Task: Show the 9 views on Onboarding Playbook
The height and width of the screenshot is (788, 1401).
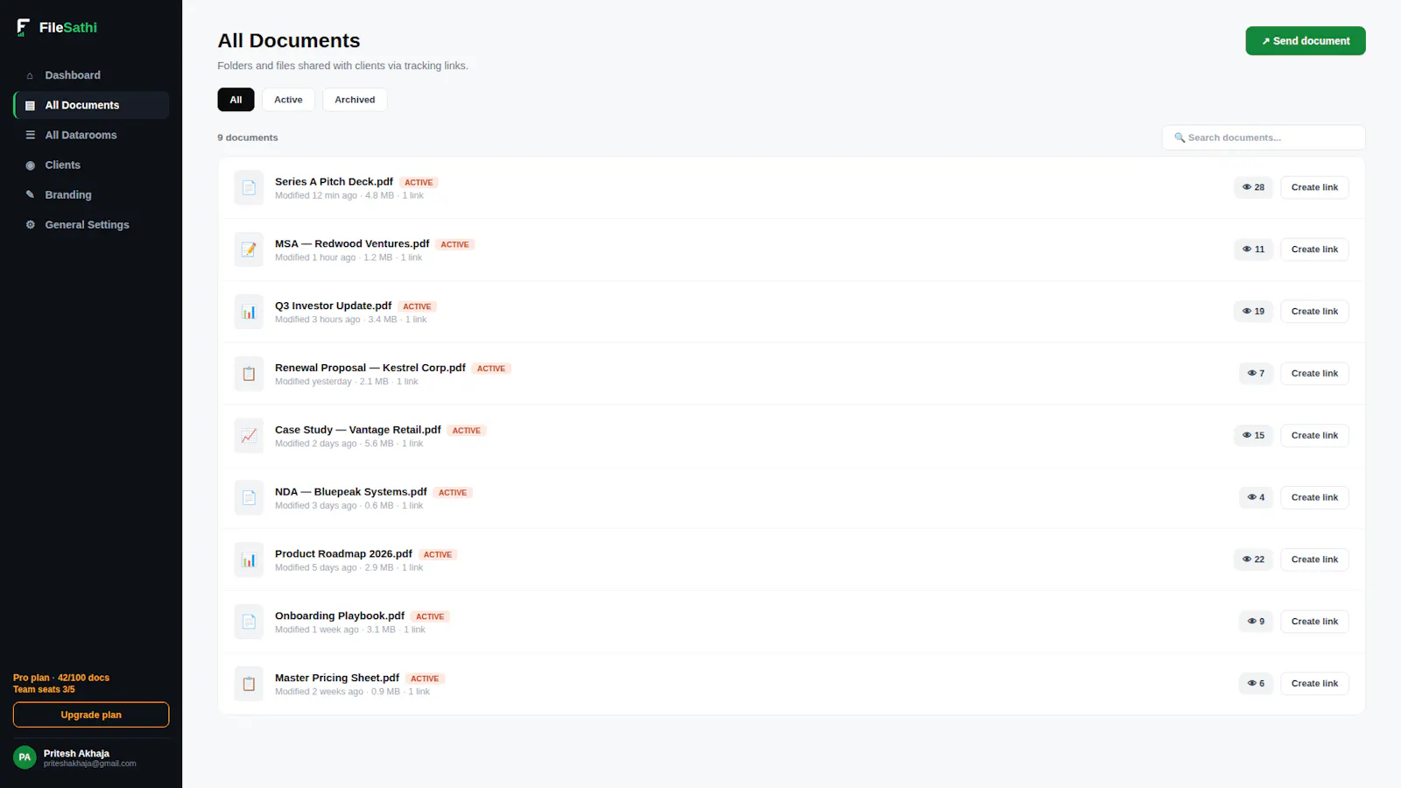Action: coord(1256,622)
